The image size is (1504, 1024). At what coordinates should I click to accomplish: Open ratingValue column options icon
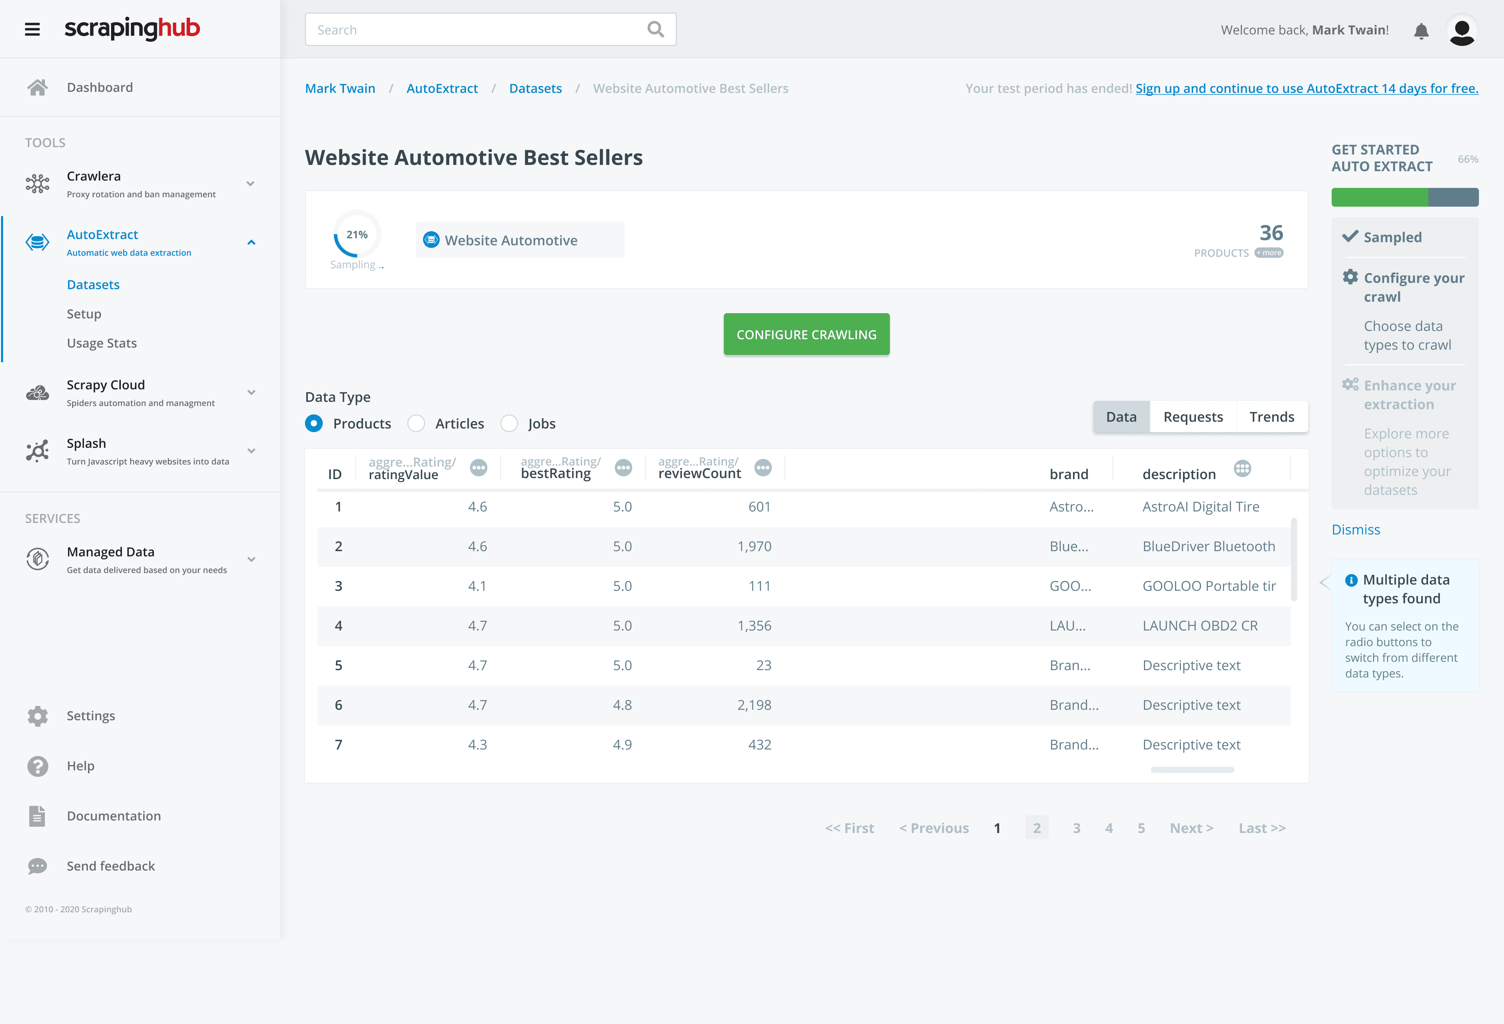(478, 468)
